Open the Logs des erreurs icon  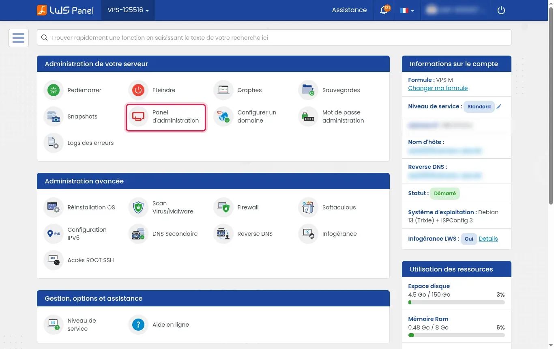point(54,143)
